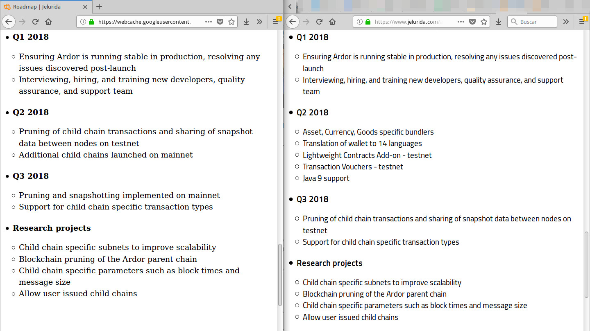Open downloads panel in right browser window
Viewport: 590px width, 331px height.
[499, 22]
